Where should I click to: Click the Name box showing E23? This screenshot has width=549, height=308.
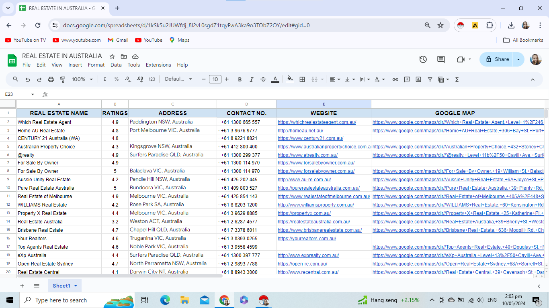click(x=16, y=95)
